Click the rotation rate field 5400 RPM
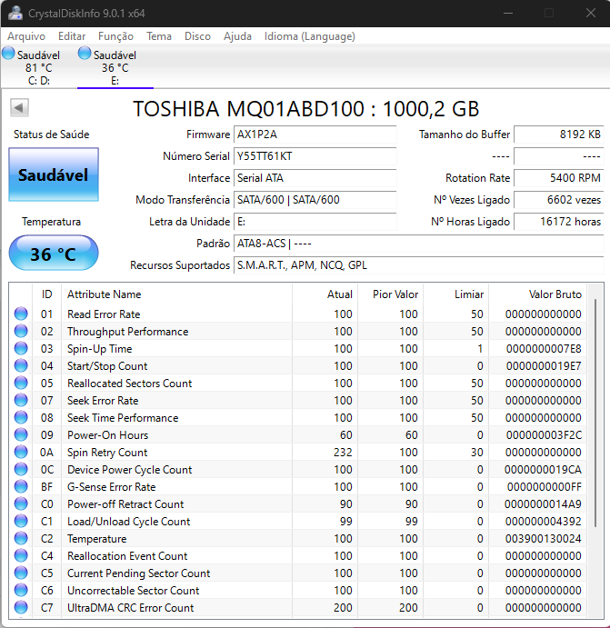Screen dimensions: 610x628 point(559,178)
